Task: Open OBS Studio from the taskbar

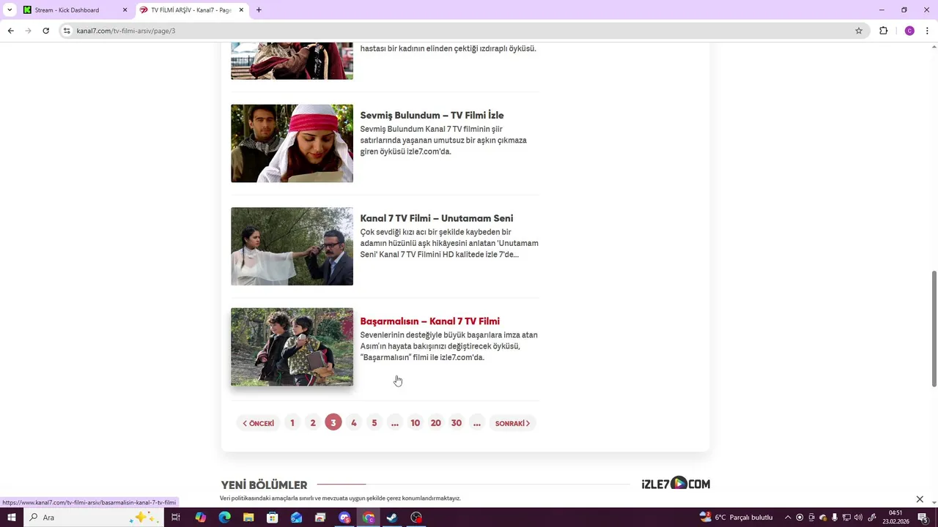Action: point(417,517)
